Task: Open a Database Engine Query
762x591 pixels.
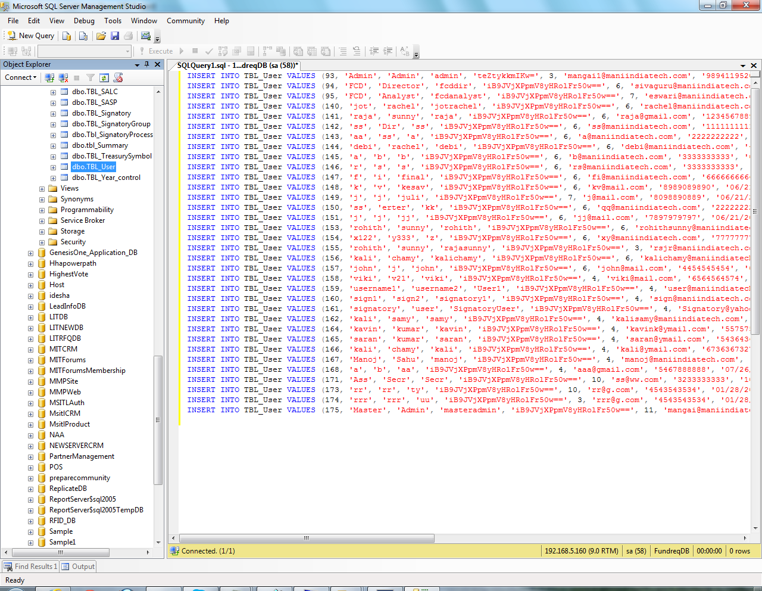Action: pos(67,36)
